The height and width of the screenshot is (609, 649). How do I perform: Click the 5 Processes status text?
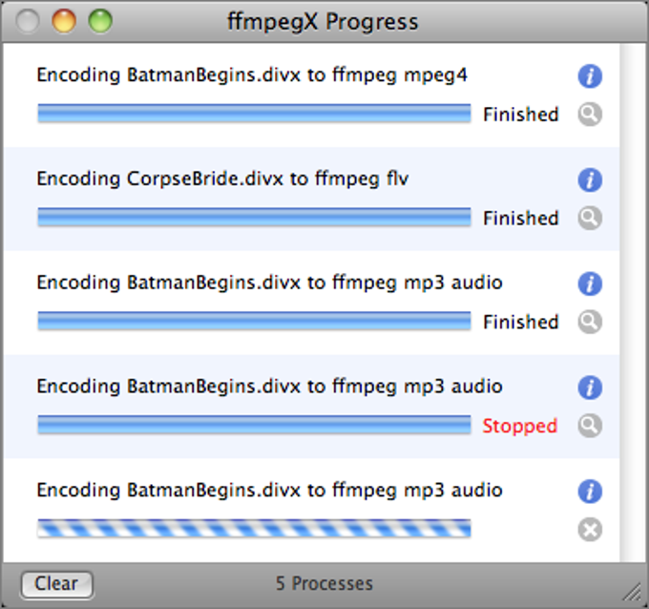(324, 583)
